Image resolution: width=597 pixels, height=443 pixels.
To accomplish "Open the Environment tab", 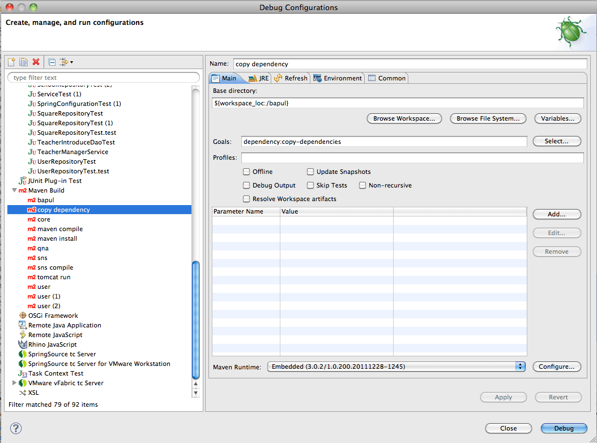I will (338, 78).
